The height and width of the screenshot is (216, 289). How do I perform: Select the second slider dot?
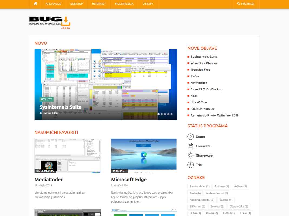(x=162, y=114)
